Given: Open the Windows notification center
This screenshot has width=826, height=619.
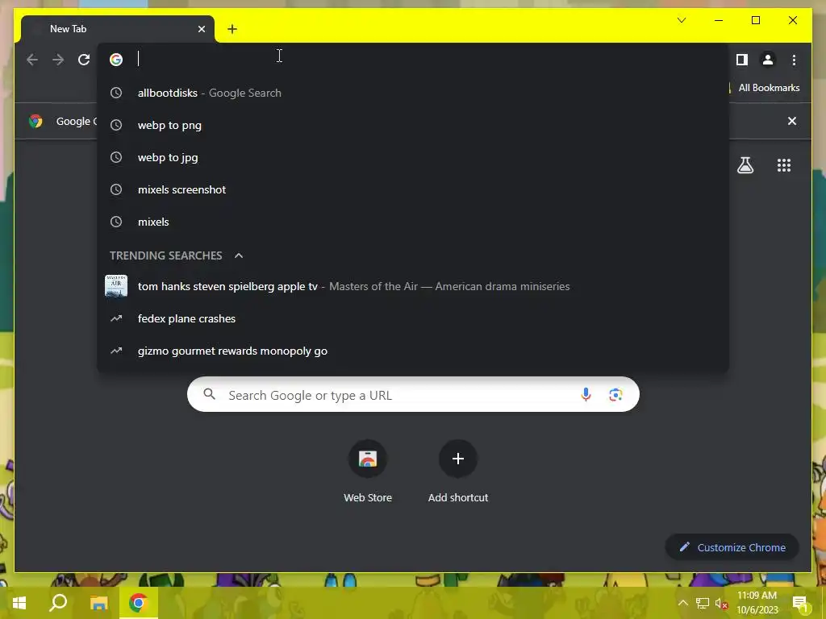Looking at the screenshot, I should (x=799, y=603).
